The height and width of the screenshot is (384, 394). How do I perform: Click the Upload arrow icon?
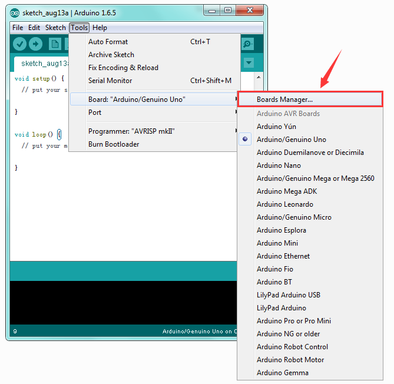pos(36,44)
